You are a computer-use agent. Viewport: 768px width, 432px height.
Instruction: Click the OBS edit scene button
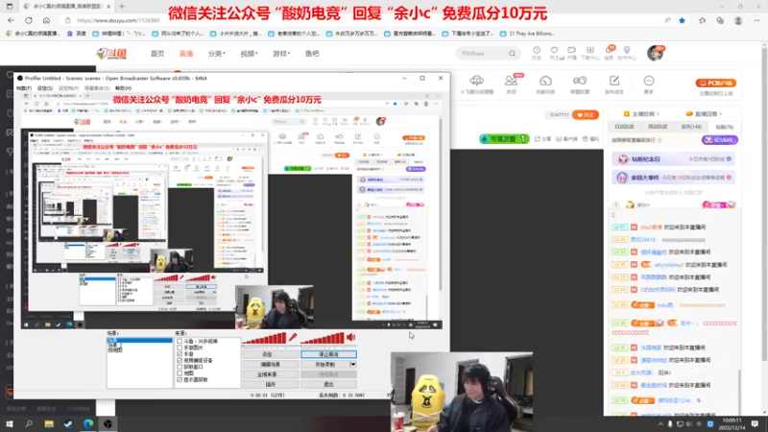point(271,365)
